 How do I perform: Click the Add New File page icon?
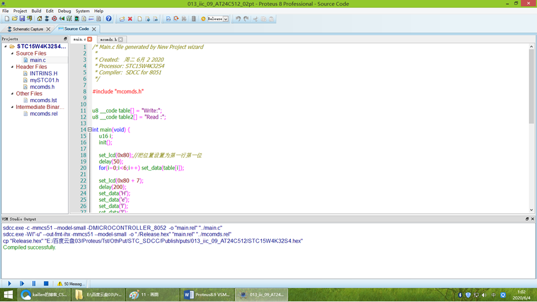(x=140, y=19)
